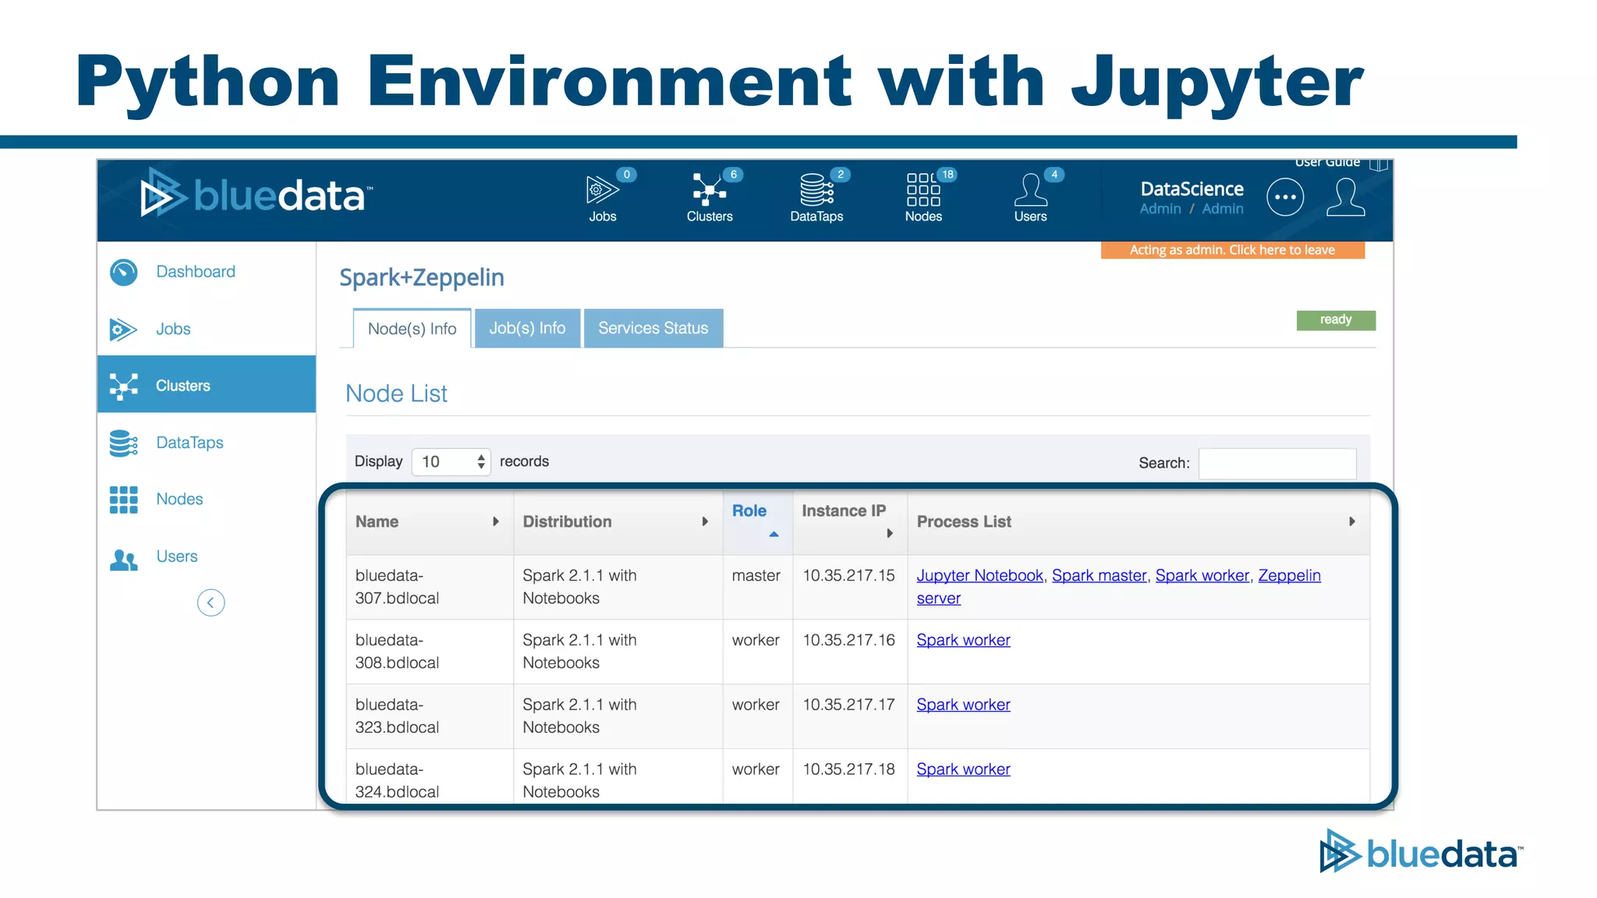Open the Jupyter Notebook process link
Screen dimensions: 1597x898
click(979, 575)
